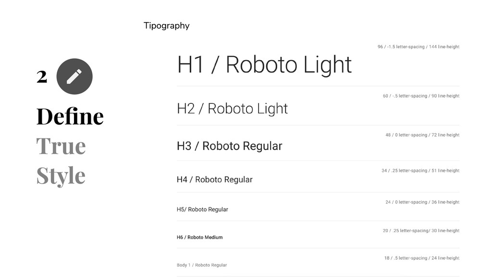
Task: Click the 34 / .25 letter-spacing spec label
Action: tap(420, 171)
